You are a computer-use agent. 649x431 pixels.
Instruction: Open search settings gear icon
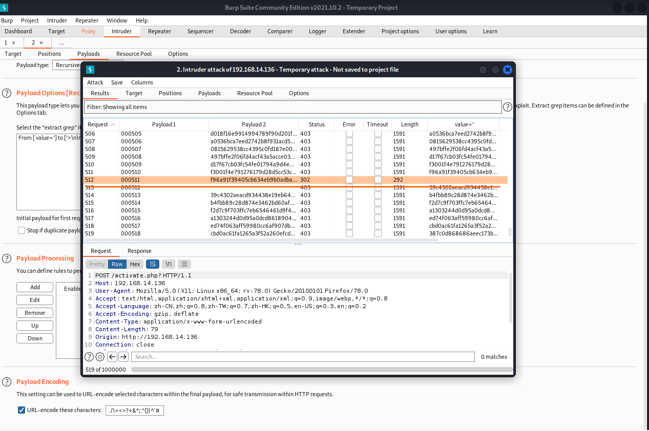point(100,357)
